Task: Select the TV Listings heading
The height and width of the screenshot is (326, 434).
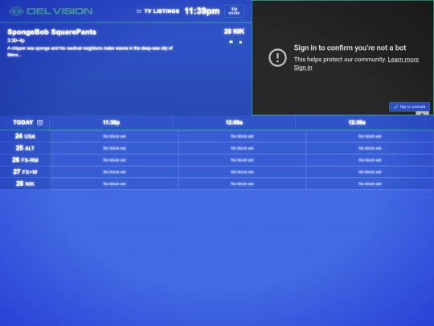Action: tap(162, 11)
